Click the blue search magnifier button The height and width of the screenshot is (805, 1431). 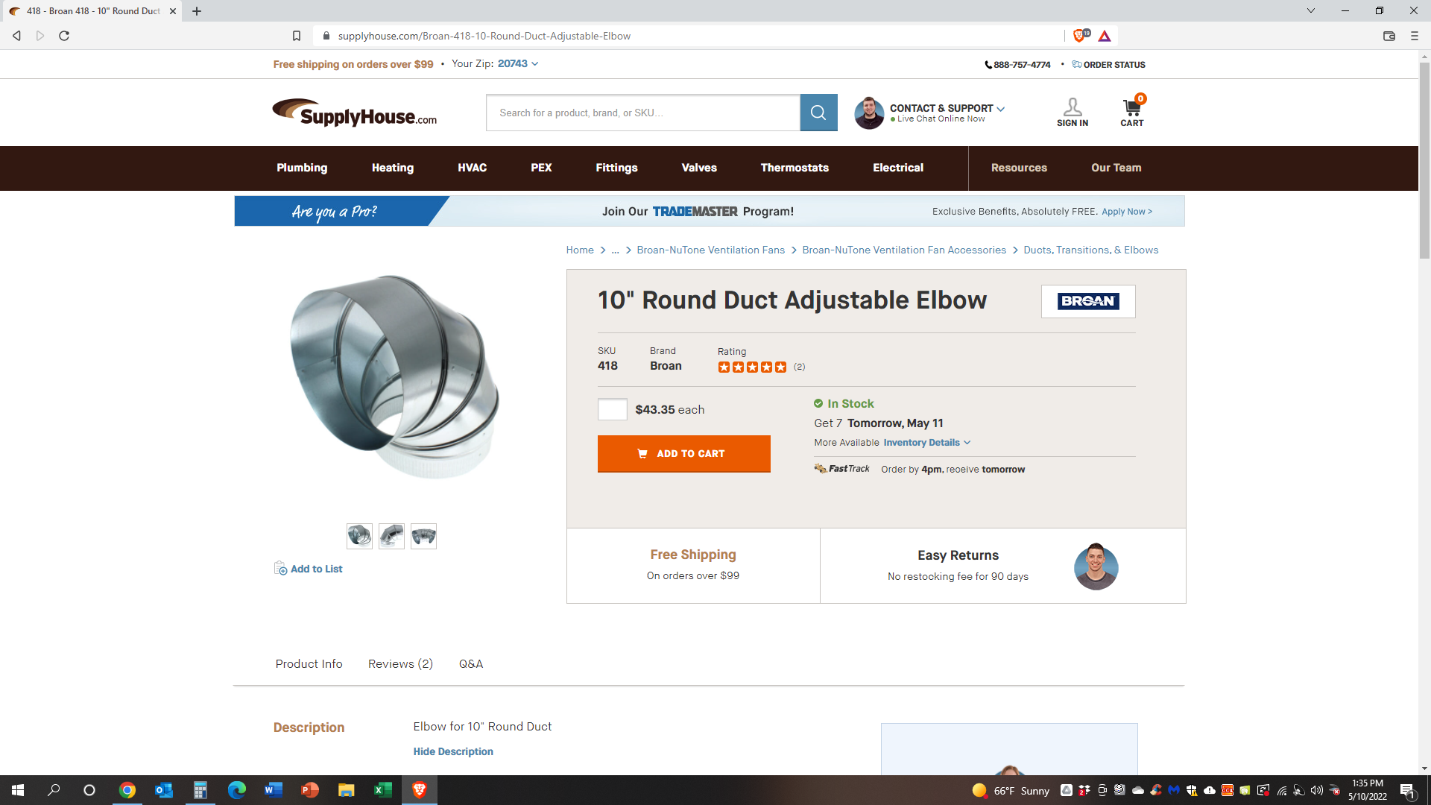click(x=818, y=113)
